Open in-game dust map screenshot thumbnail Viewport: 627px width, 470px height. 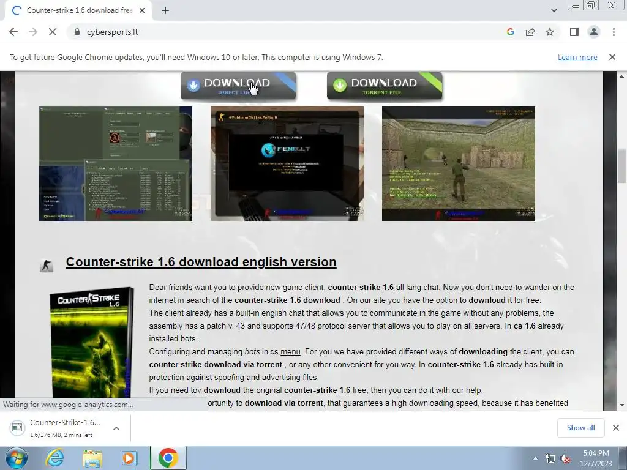click(458, 163)
